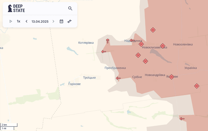This screenshot has height=131, width=208.
Task: Click the upward attack arrow near Котлярівка
Action: [108, 41]
